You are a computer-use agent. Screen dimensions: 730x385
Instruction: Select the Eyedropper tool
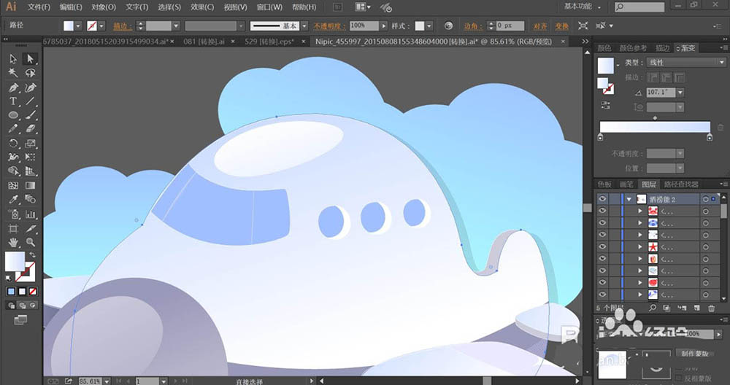13,200
